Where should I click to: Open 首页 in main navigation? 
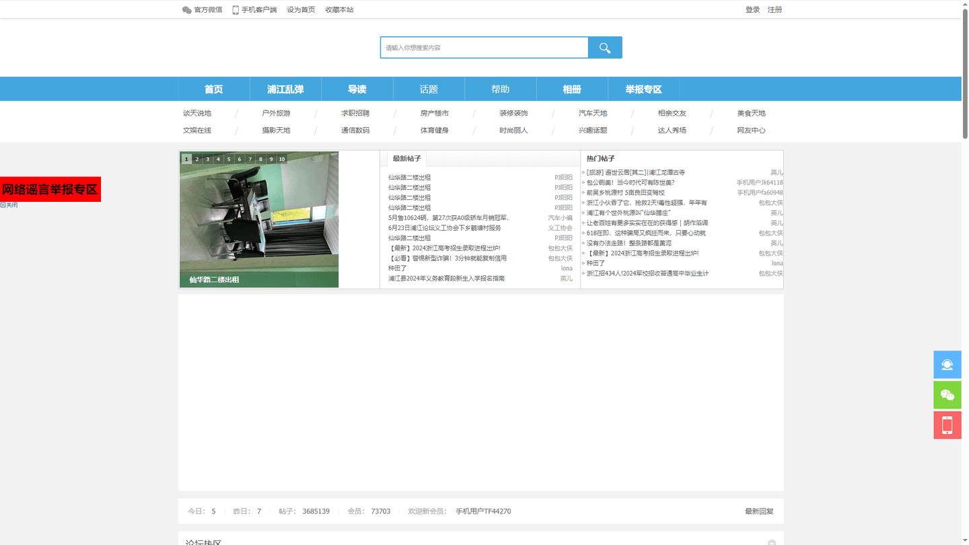pyautogui.click(x=213, y=89)
